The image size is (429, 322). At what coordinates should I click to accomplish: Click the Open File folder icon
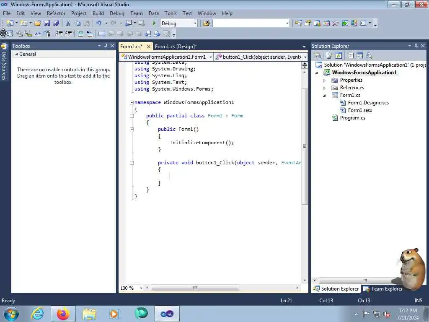[37, 23]
